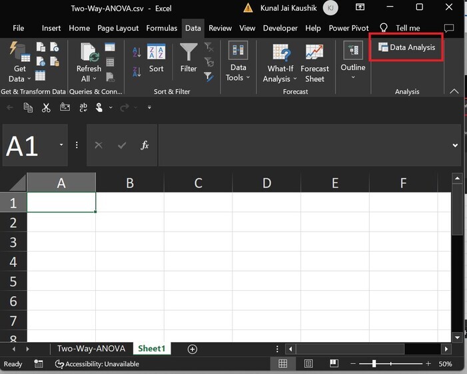Switch to Normal view in status bar
This screenshot has height=374, width=467.
click(x=283, y=364)
